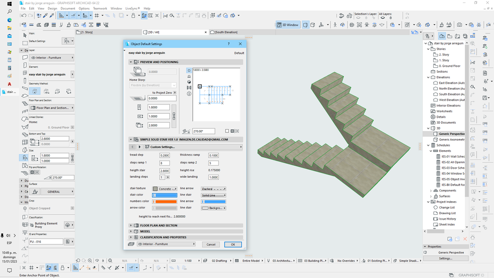Open the Teamwork menu
The image size is (494, 278).
(x=100, y=8)
